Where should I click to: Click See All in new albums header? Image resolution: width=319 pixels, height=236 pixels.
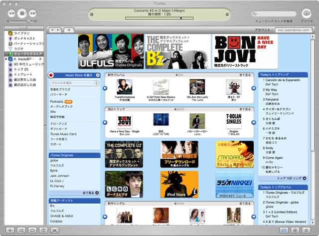pyautogui.click(x=245, y=75)
